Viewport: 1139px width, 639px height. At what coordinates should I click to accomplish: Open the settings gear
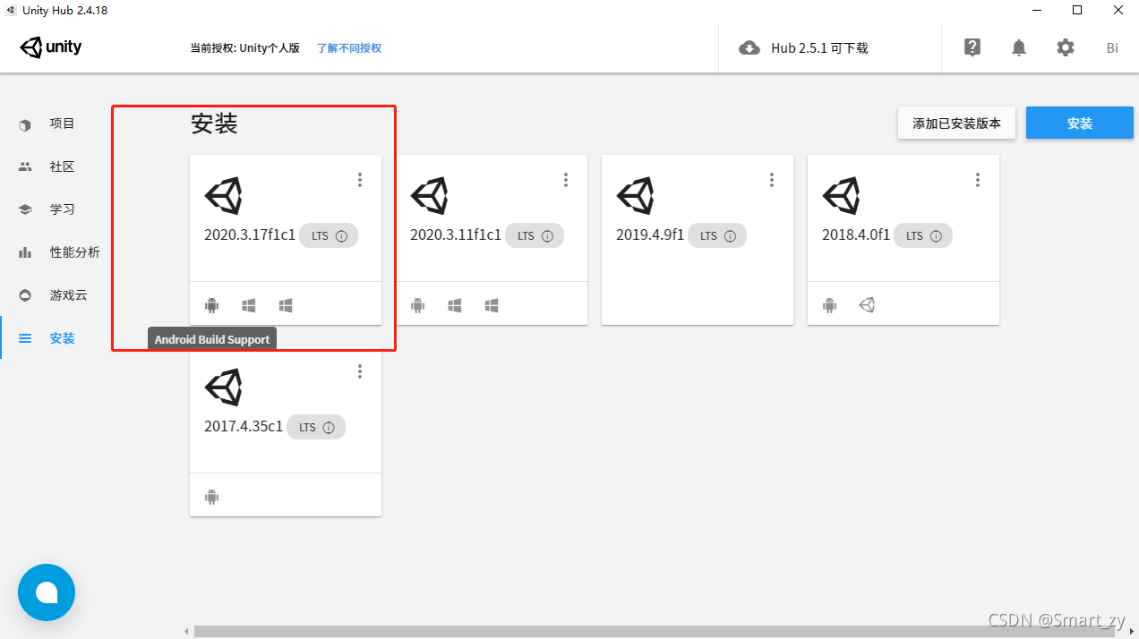click(x=1066, y=47)
